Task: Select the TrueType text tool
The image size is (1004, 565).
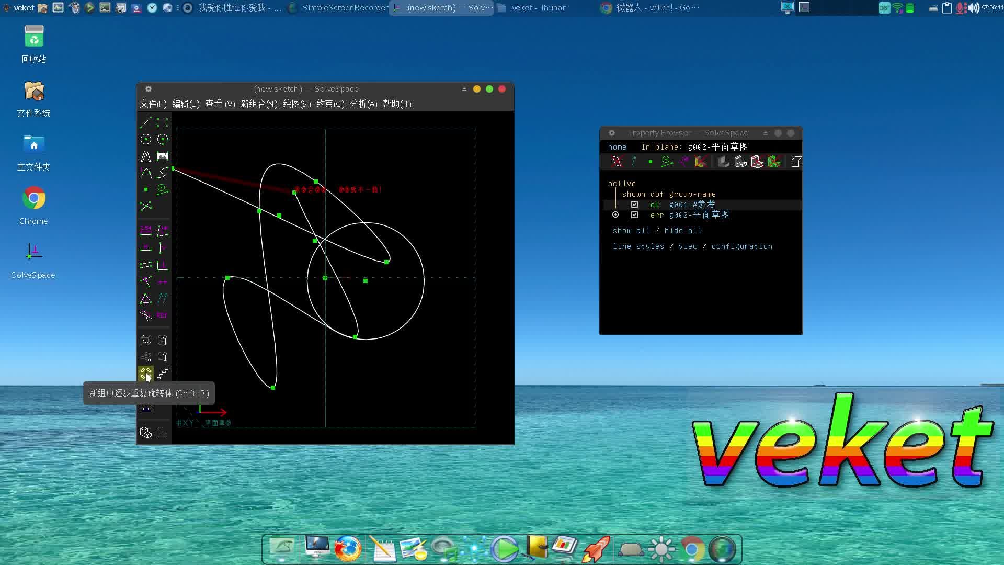Action: (146, 156)
